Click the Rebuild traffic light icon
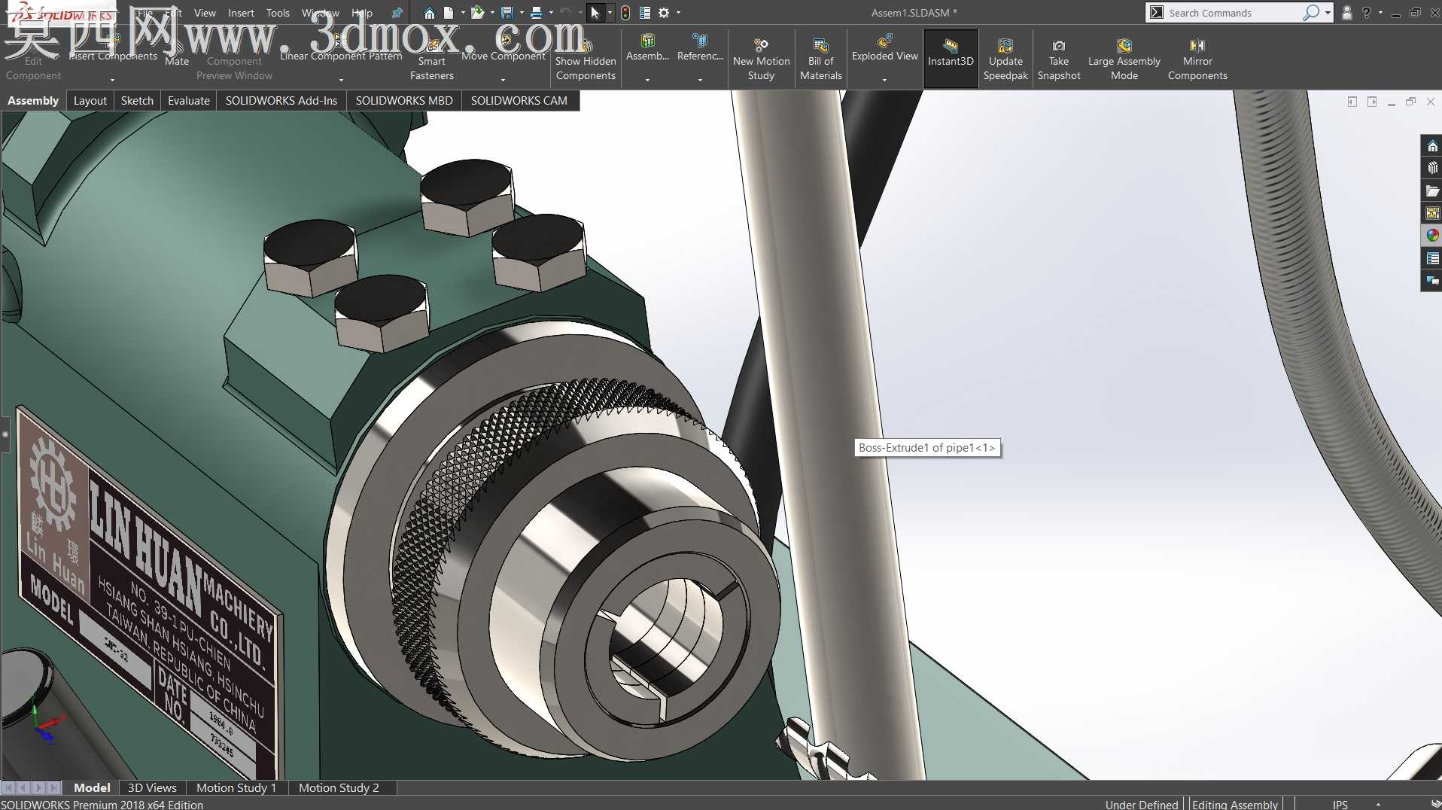Viewport: 1442px width, 810px height. 625,13
